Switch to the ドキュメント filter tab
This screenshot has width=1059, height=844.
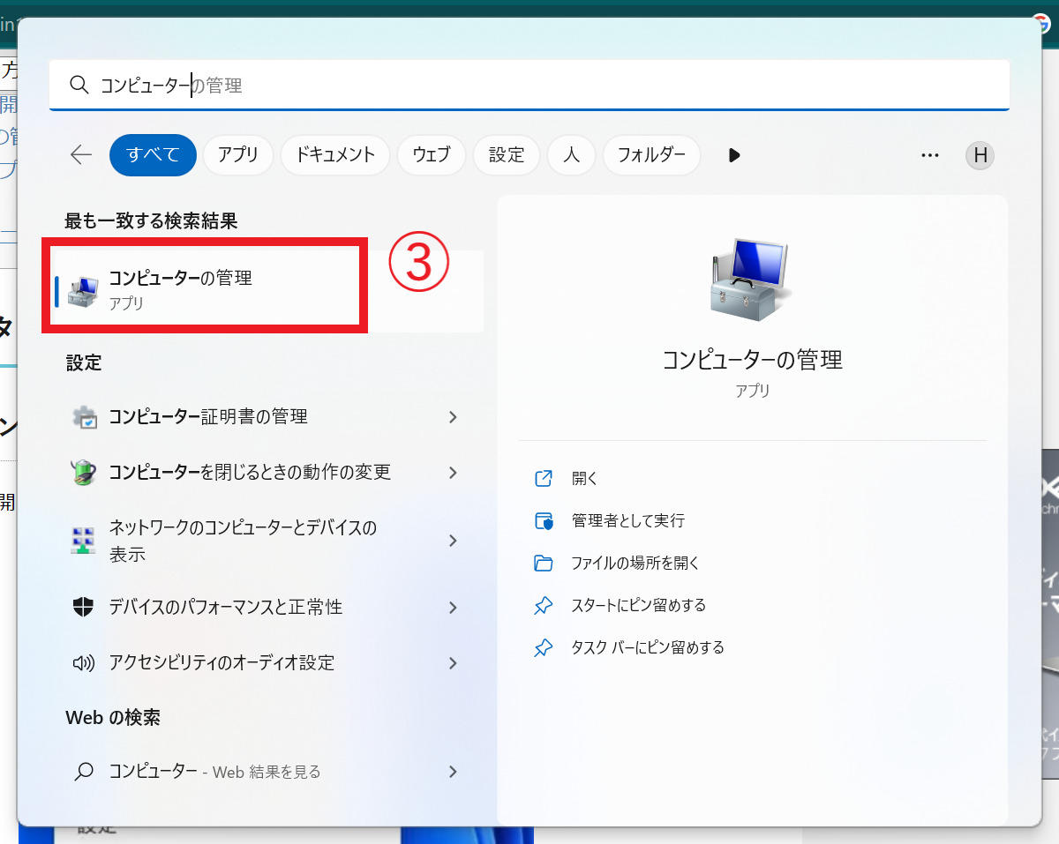click(335, 155)
